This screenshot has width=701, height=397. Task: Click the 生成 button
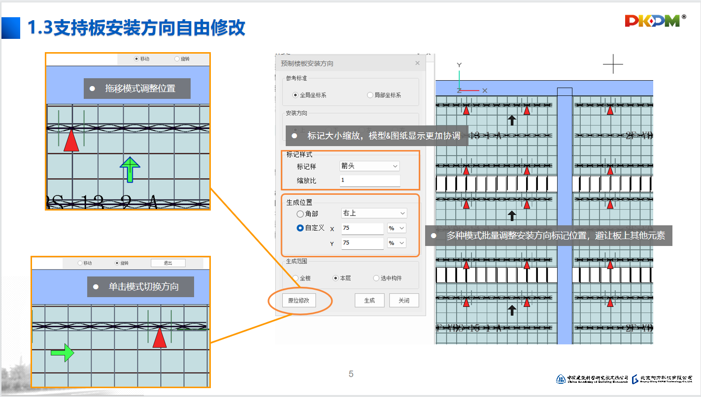[369, 300]
